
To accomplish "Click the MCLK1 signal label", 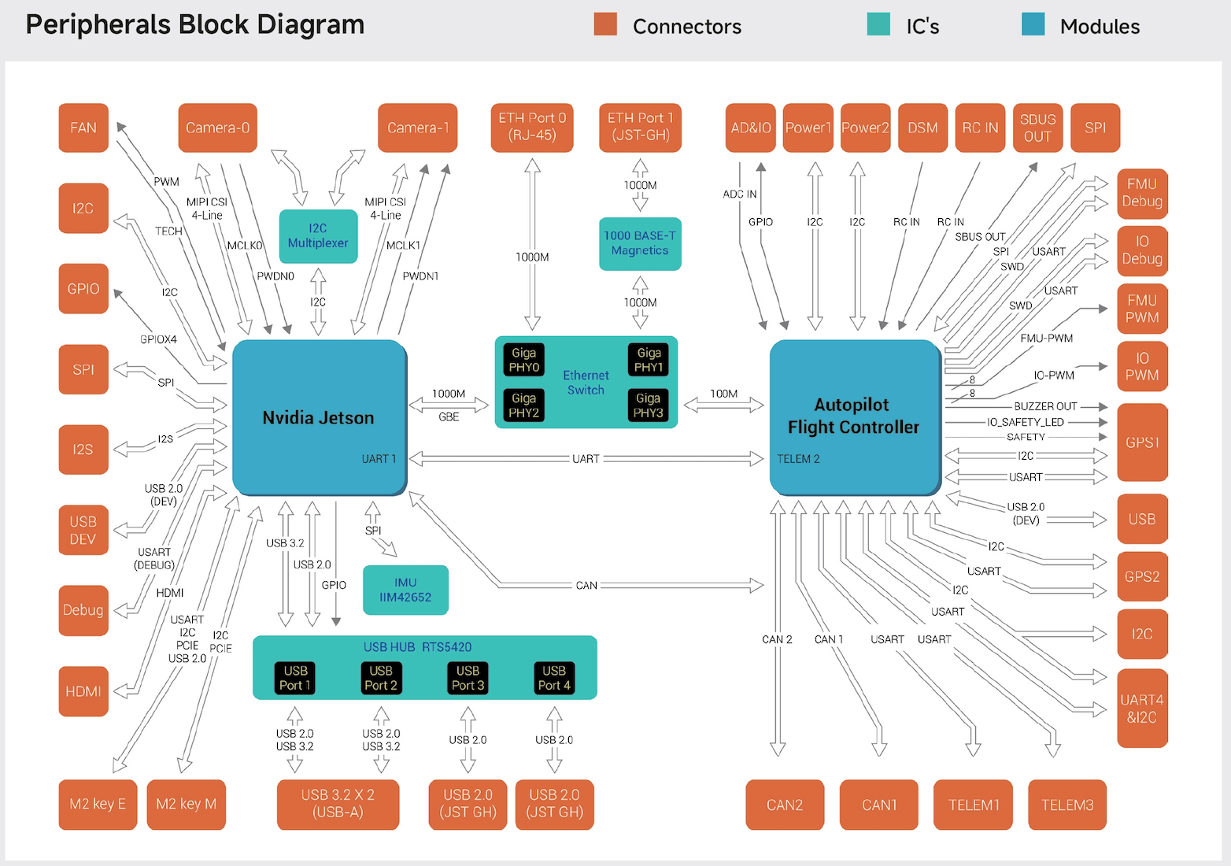I will point(403,246).
